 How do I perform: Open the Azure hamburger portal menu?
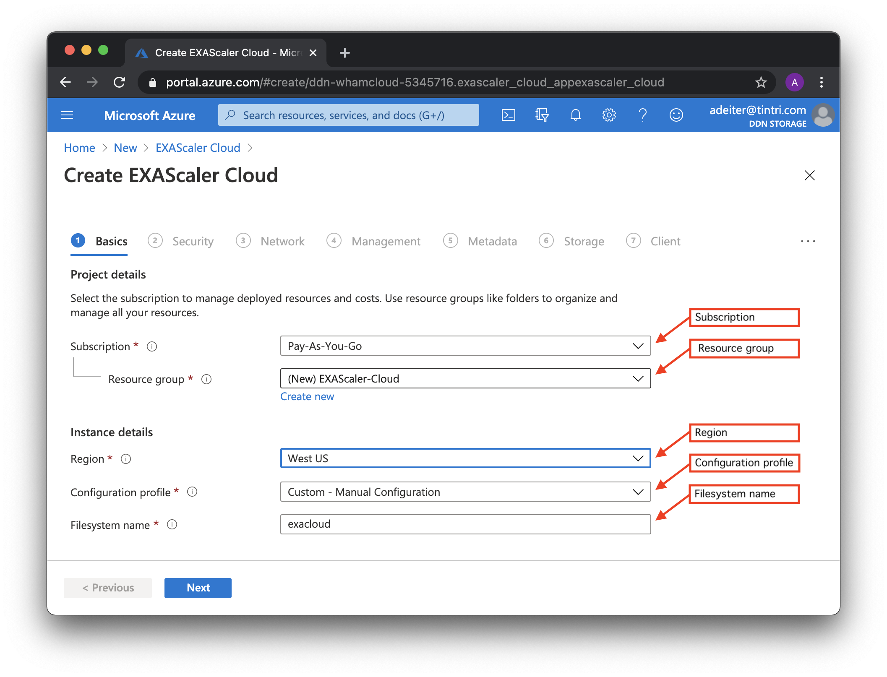(67, 115)
